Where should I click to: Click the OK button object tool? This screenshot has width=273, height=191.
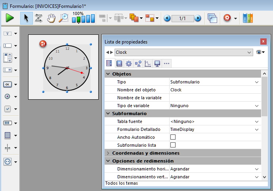click(8, 84)
